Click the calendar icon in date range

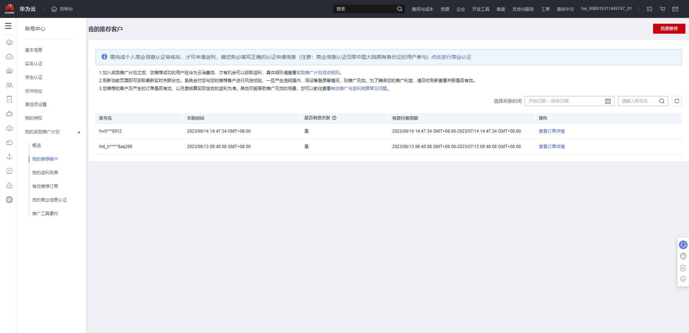pyautogui.click(x=608, y=101)
